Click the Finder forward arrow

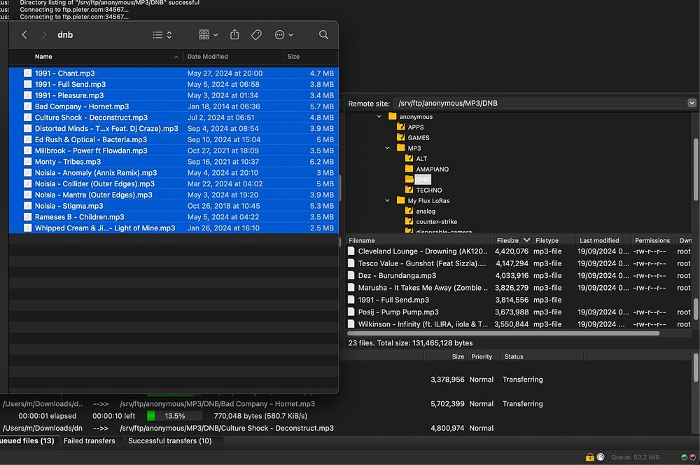(44, 35)
